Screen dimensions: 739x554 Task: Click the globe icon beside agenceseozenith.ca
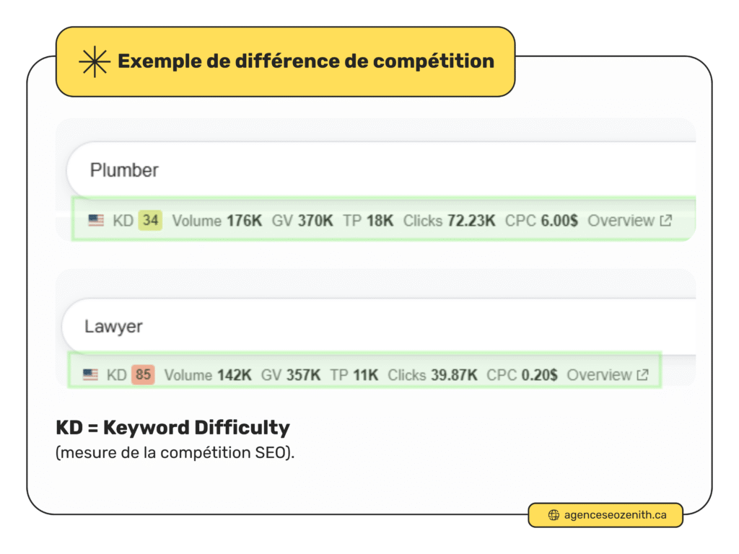[554, 515]
